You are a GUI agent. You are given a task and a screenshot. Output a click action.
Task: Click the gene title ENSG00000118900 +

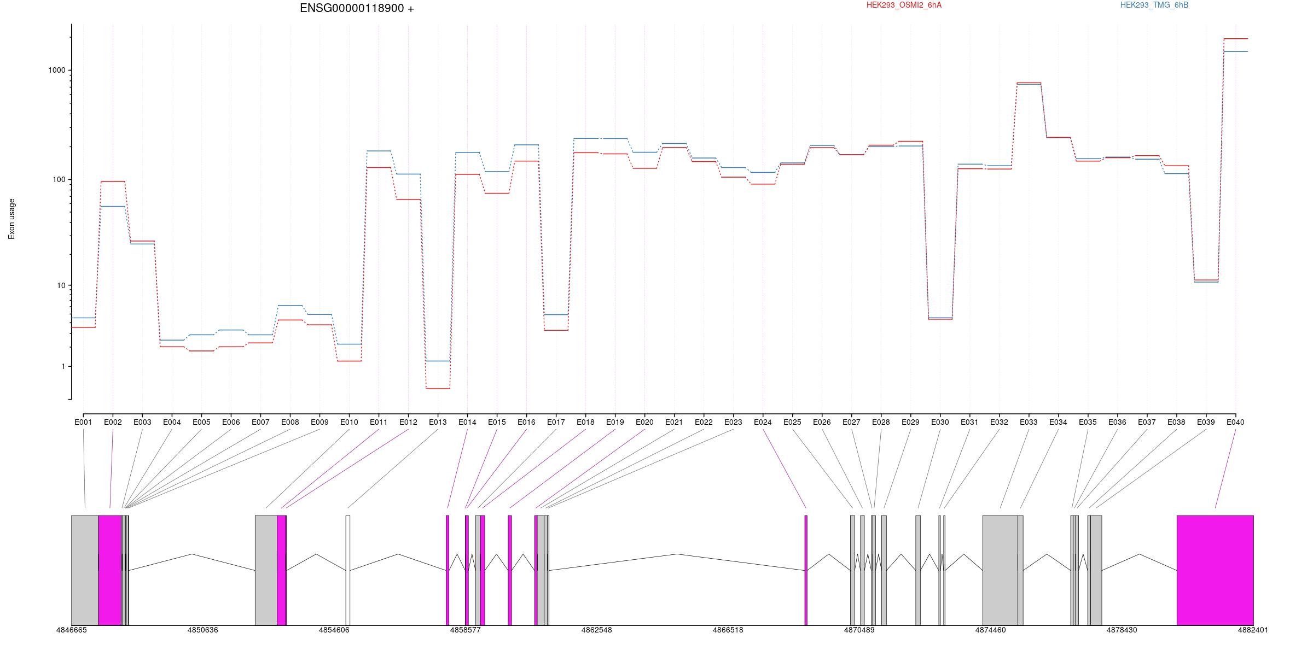(x=357, y=8)
